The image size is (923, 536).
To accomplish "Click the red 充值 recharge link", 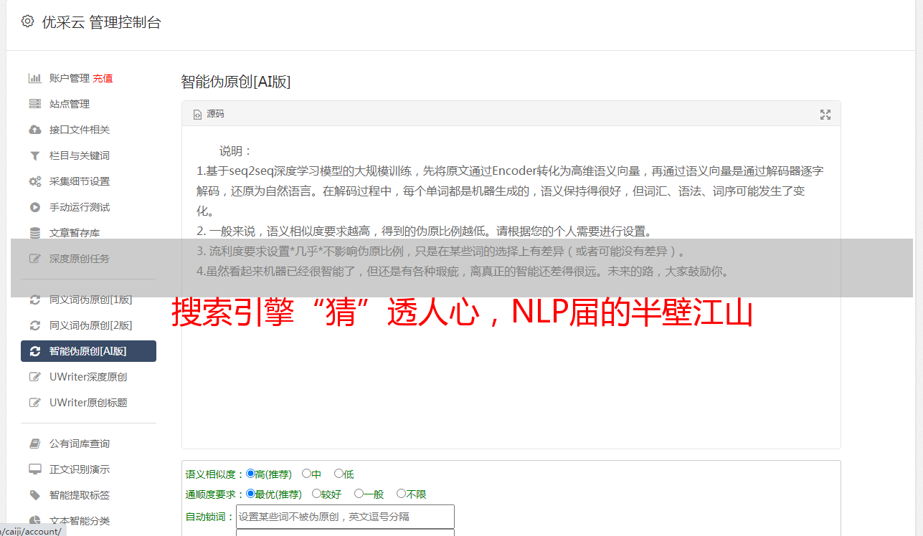I will (x=103, y=78).
